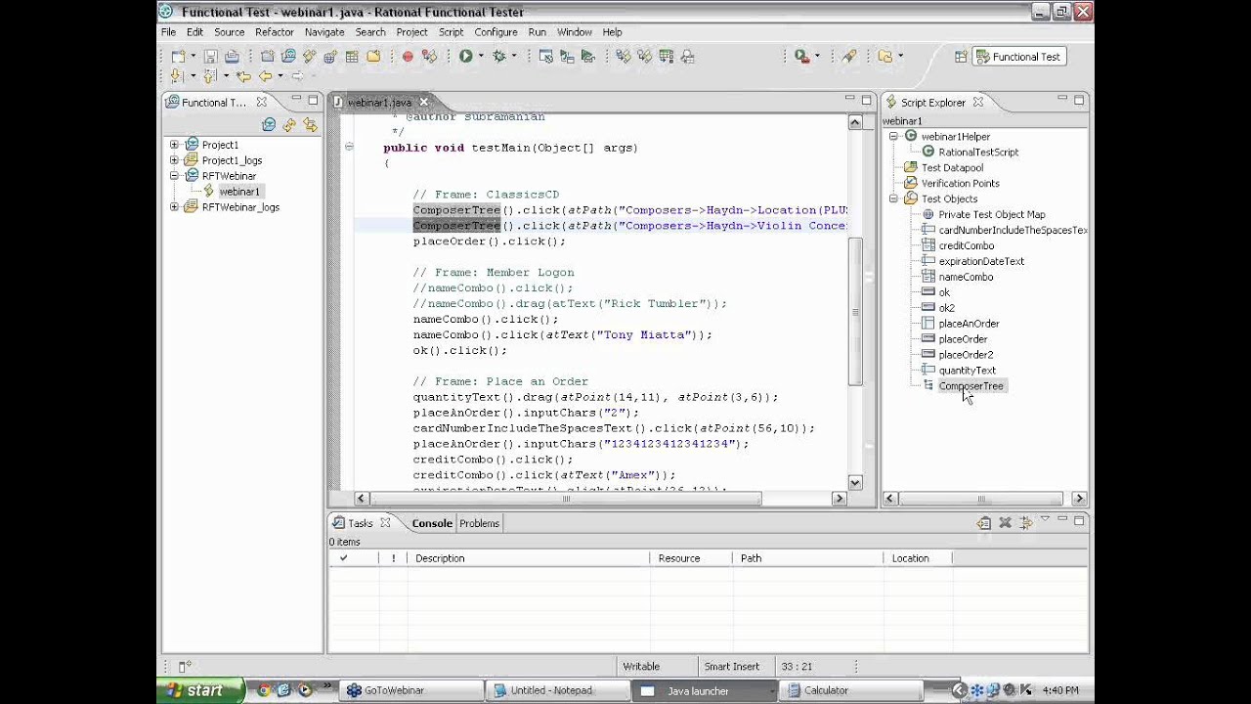Click the Description column header in Tasks
Viewport: 1251px width, 704px height.
pos(528,558)
